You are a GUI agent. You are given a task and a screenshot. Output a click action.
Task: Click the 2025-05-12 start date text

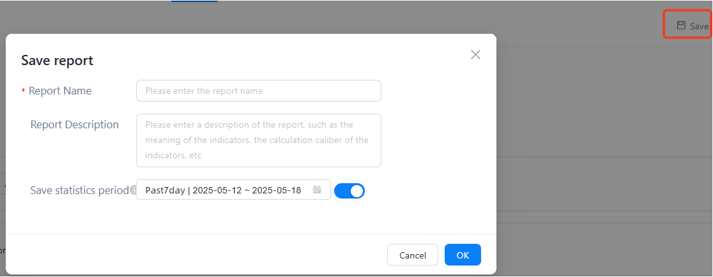pyautogui.click(x=215, y=190)
